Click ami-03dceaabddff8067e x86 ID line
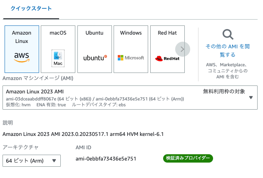The image size is (263, 178). pyautogui.click(x=95, y=99)
